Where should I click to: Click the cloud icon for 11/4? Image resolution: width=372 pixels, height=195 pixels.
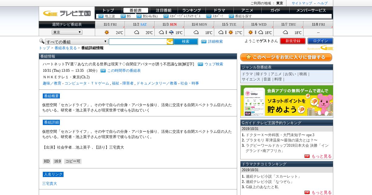196,32
